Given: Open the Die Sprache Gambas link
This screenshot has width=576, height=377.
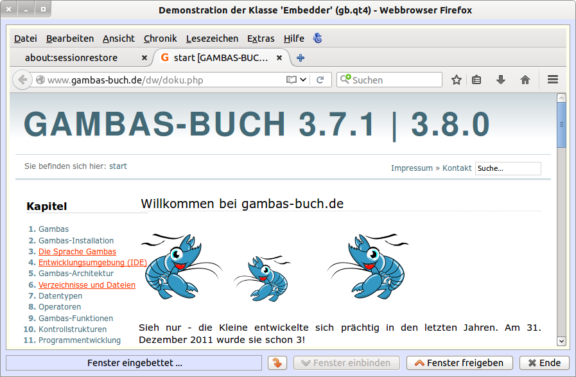Looking at the screenshot, I should 77,252.
